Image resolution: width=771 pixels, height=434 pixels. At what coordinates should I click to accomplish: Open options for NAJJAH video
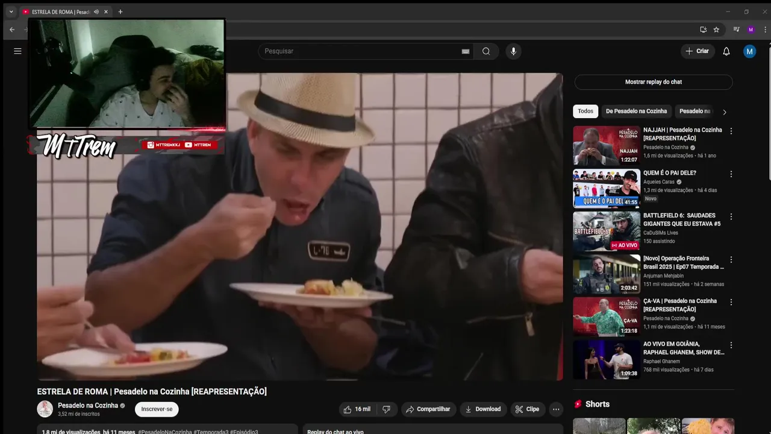[731, 131]
